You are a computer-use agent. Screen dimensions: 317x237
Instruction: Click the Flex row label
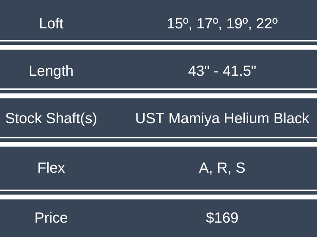click(51, 168)
